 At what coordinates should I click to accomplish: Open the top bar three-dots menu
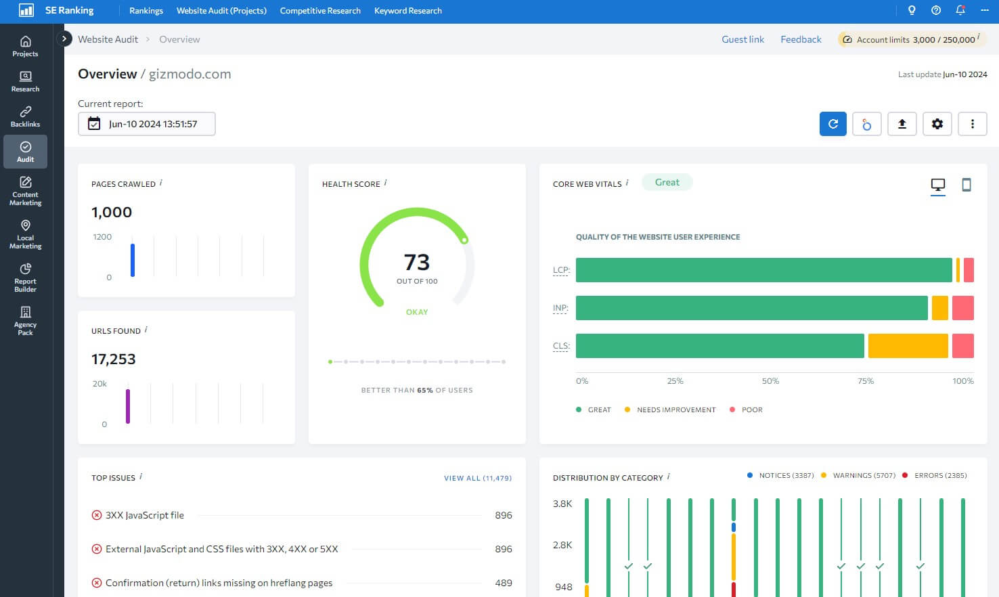point(985,10)
